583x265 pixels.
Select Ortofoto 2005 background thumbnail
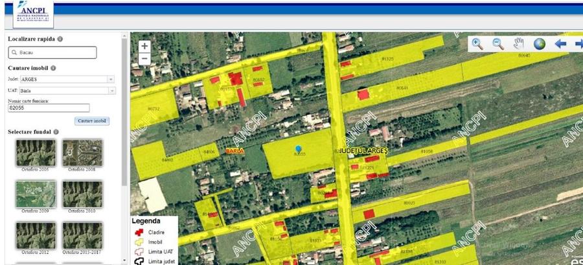(x=36, y=153)
